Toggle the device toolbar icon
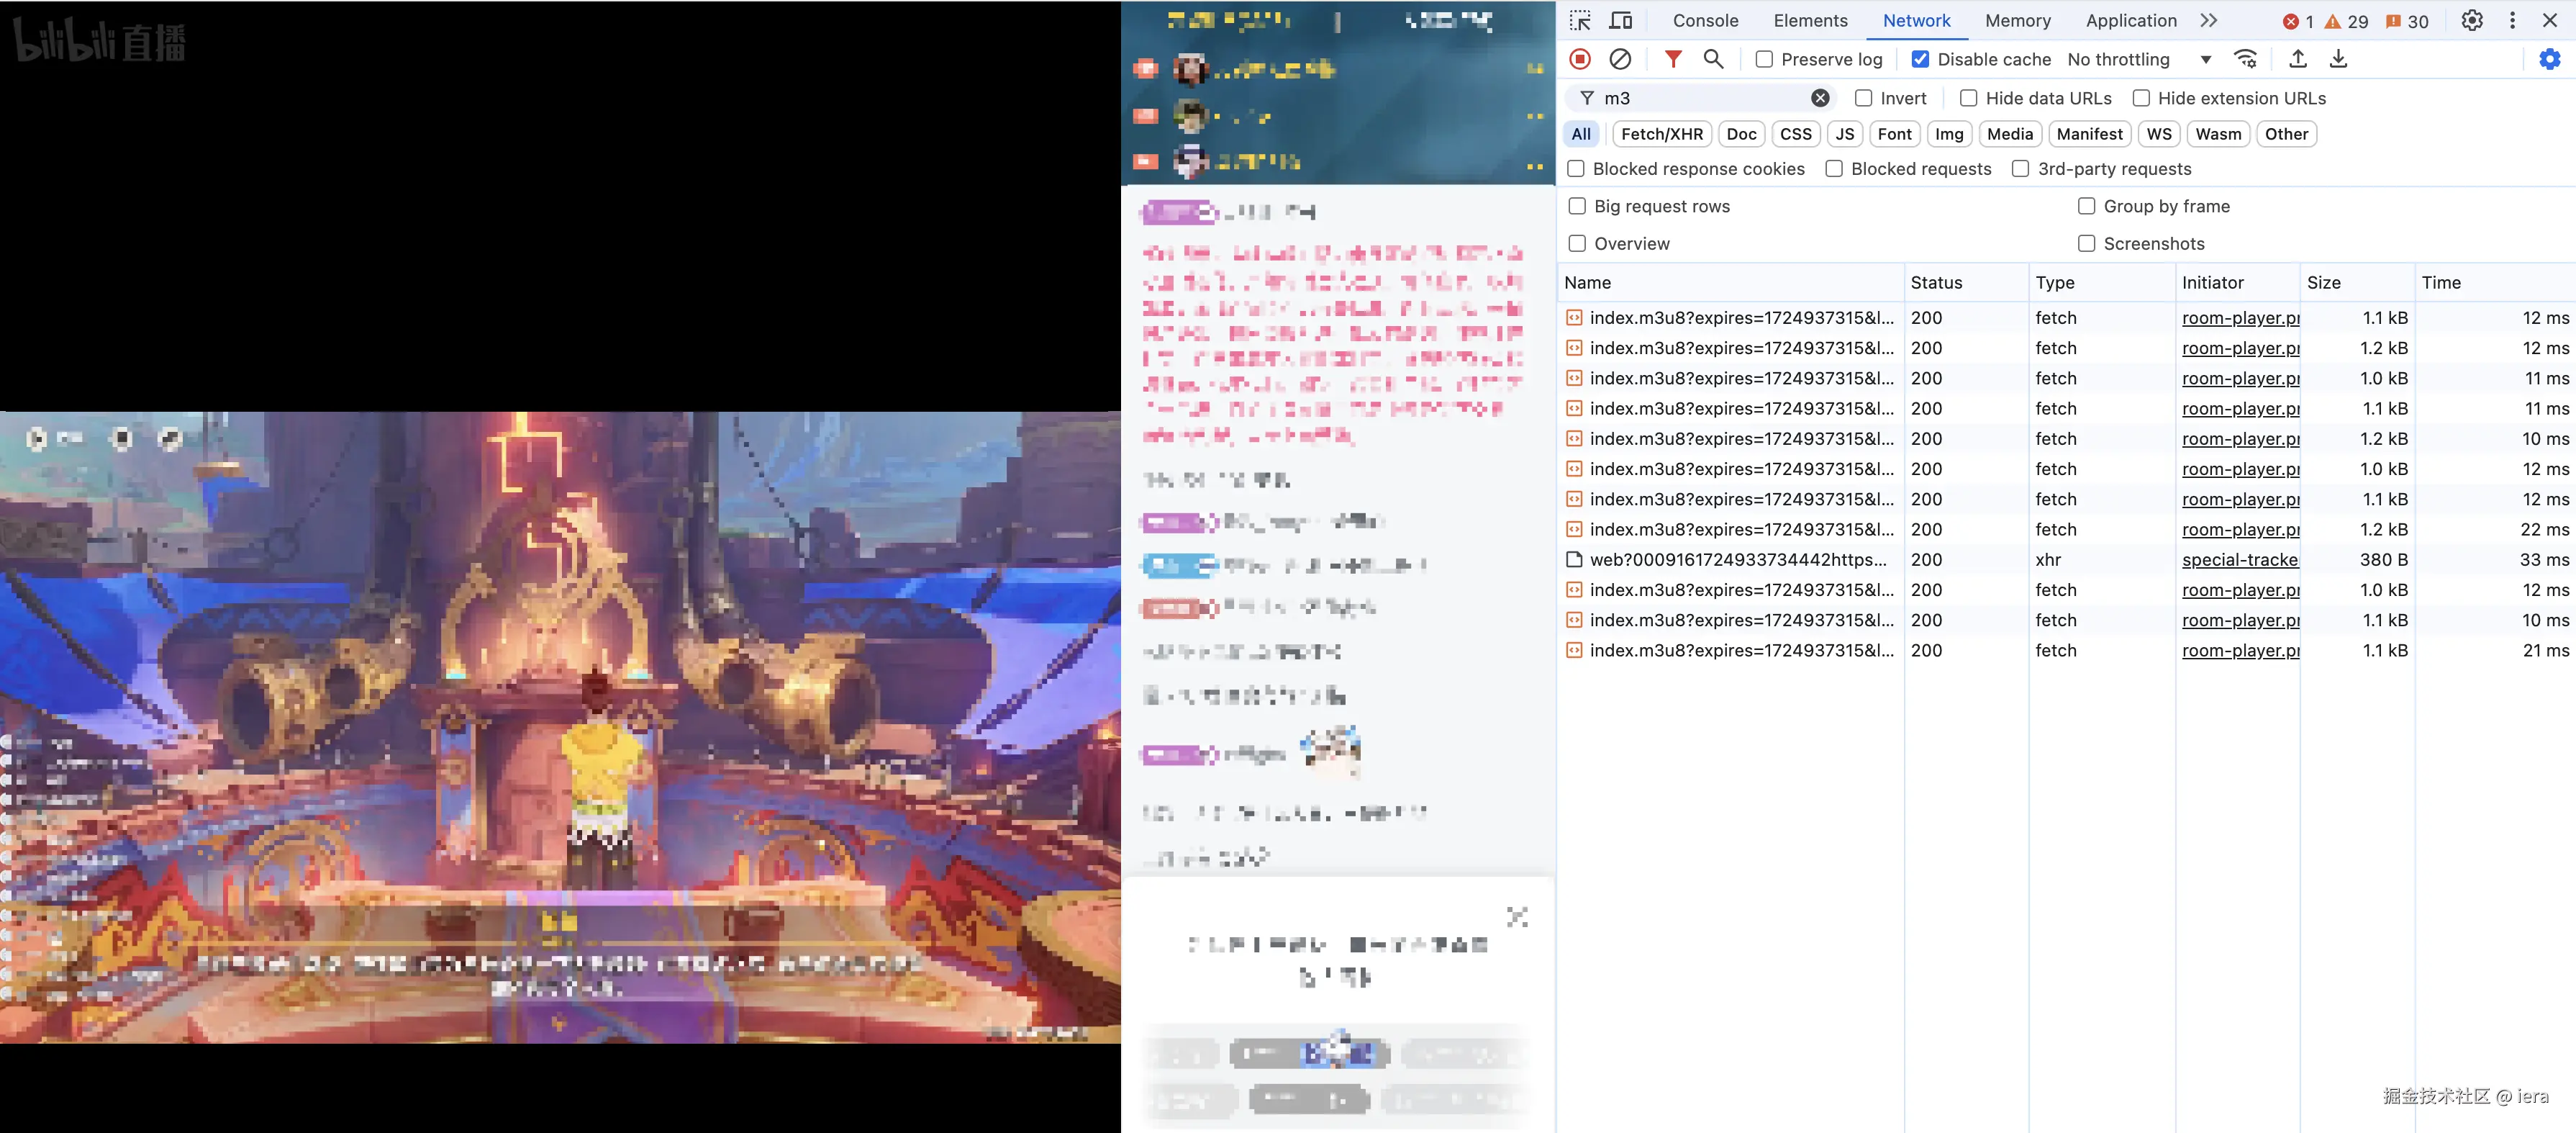The height and width of the screenshot is (1133, 2576). (1621, 21)
